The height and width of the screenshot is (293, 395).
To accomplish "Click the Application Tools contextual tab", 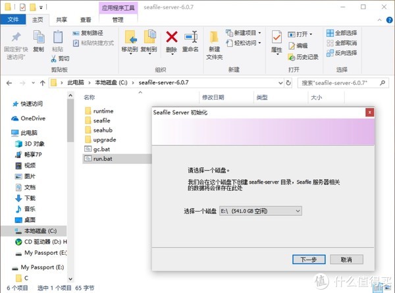I will tap(118, 8).
